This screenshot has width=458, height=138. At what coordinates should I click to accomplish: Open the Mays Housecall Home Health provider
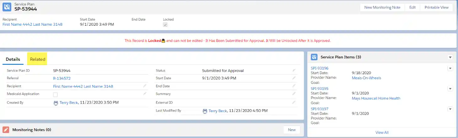[x=376, y=98]
